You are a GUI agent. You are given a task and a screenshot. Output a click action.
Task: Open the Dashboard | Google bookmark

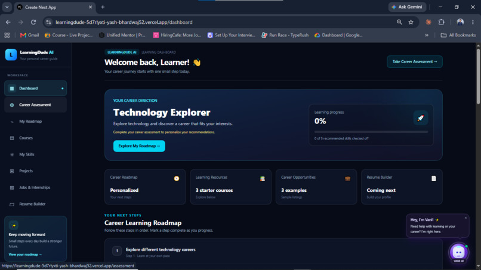338,35
